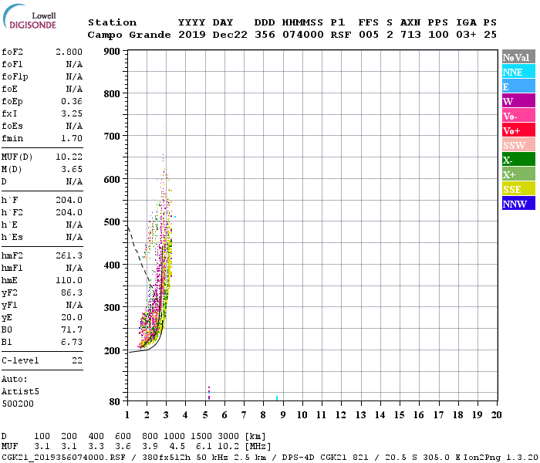Click the hmF2 value 261.3
The image size is (540, 463).
click(x=69, y=255)
